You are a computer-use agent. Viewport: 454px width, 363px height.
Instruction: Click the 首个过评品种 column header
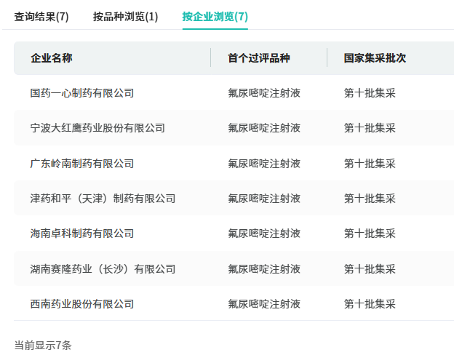click(x=258, y=58)
